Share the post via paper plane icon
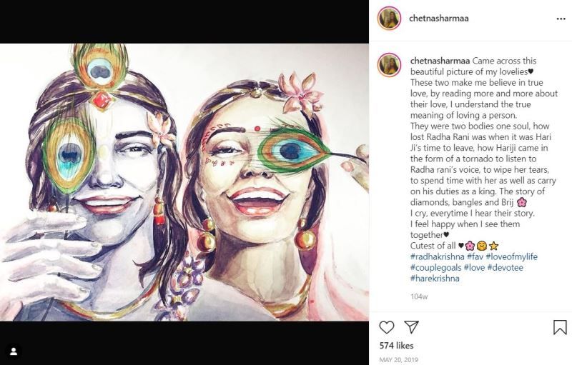Image resolution: width=572 pixels, height=365 pixels. 412,327
